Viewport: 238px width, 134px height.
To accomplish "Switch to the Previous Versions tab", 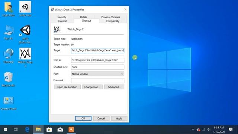I will pyautogui.click(x=110, y=17).
